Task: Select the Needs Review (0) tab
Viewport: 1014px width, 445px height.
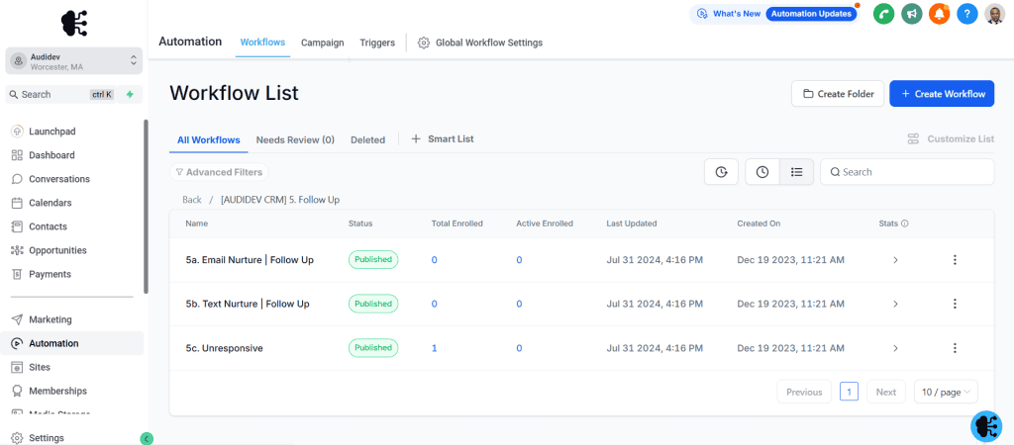Action: point(295,139)
